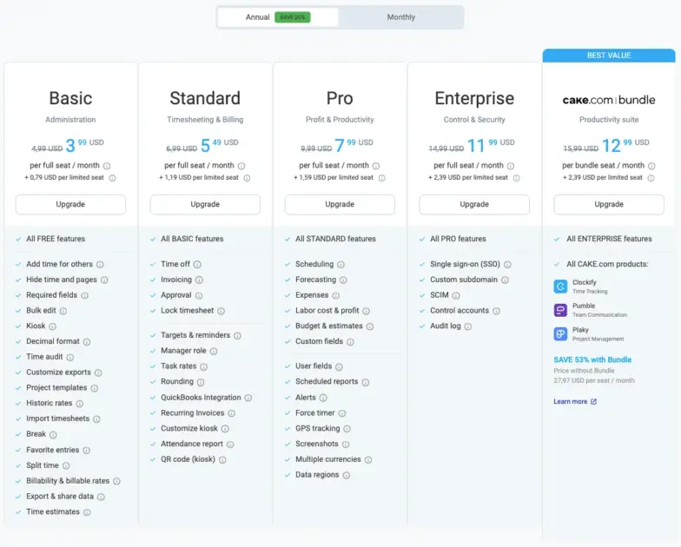
Task: Click info icon next to Add time for others
Action: click(x=100, y=264)
